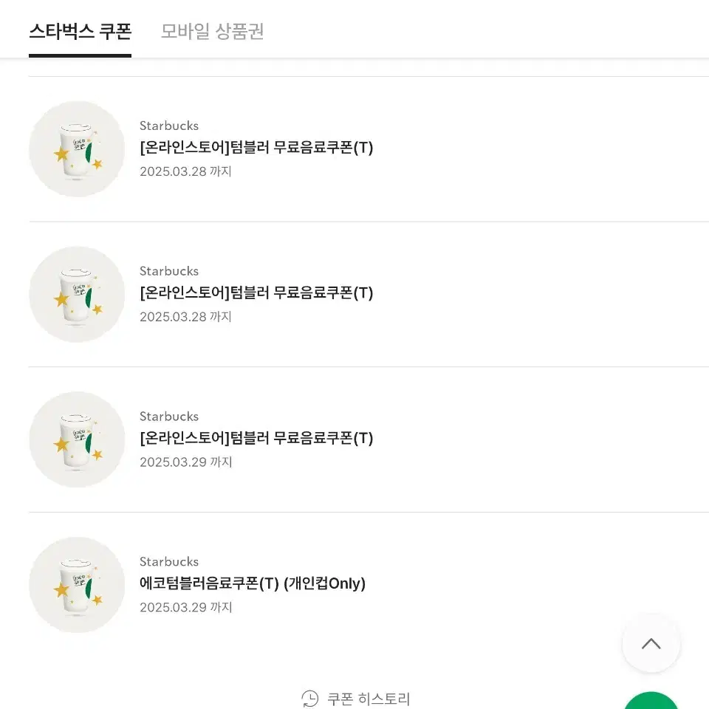Open third coupon cup image expiring 2025.03.29

tap(77, 439)
